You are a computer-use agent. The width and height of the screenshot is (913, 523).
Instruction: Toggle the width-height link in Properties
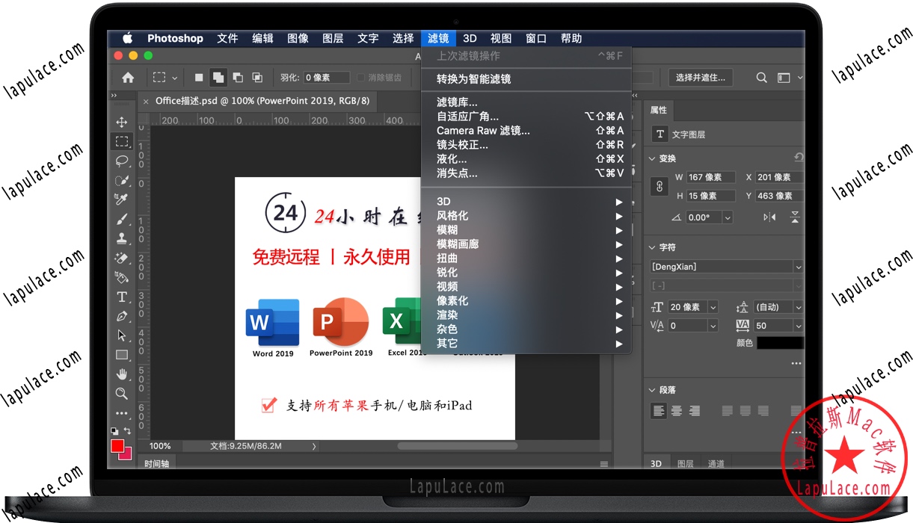(659, 186)
